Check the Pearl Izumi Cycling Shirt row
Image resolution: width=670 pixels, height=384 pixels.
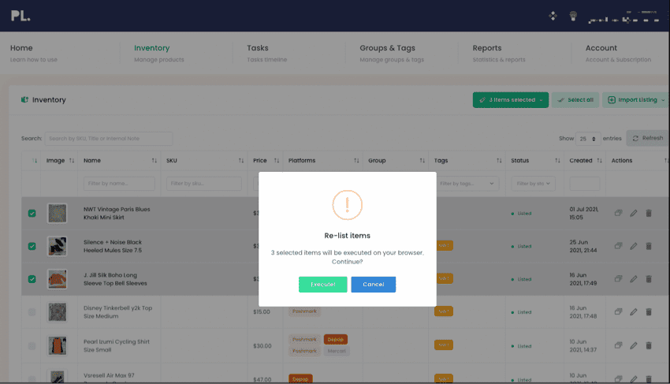[32, 345]
